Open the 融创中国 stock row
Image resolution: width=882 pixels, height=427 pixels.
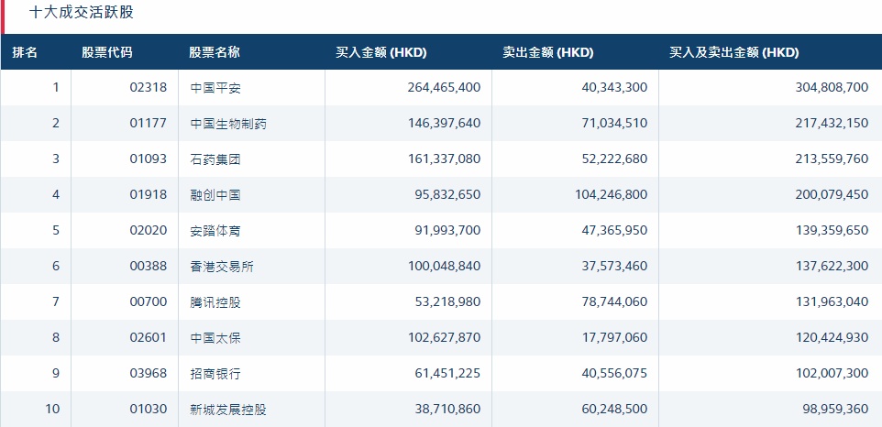215,195
